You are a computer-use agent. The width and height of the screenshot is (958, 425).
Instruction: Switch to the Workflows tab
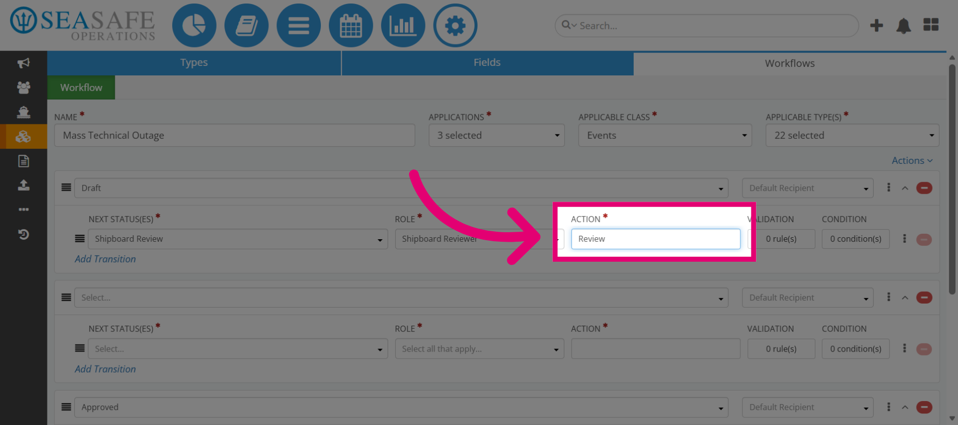point(790,63)
